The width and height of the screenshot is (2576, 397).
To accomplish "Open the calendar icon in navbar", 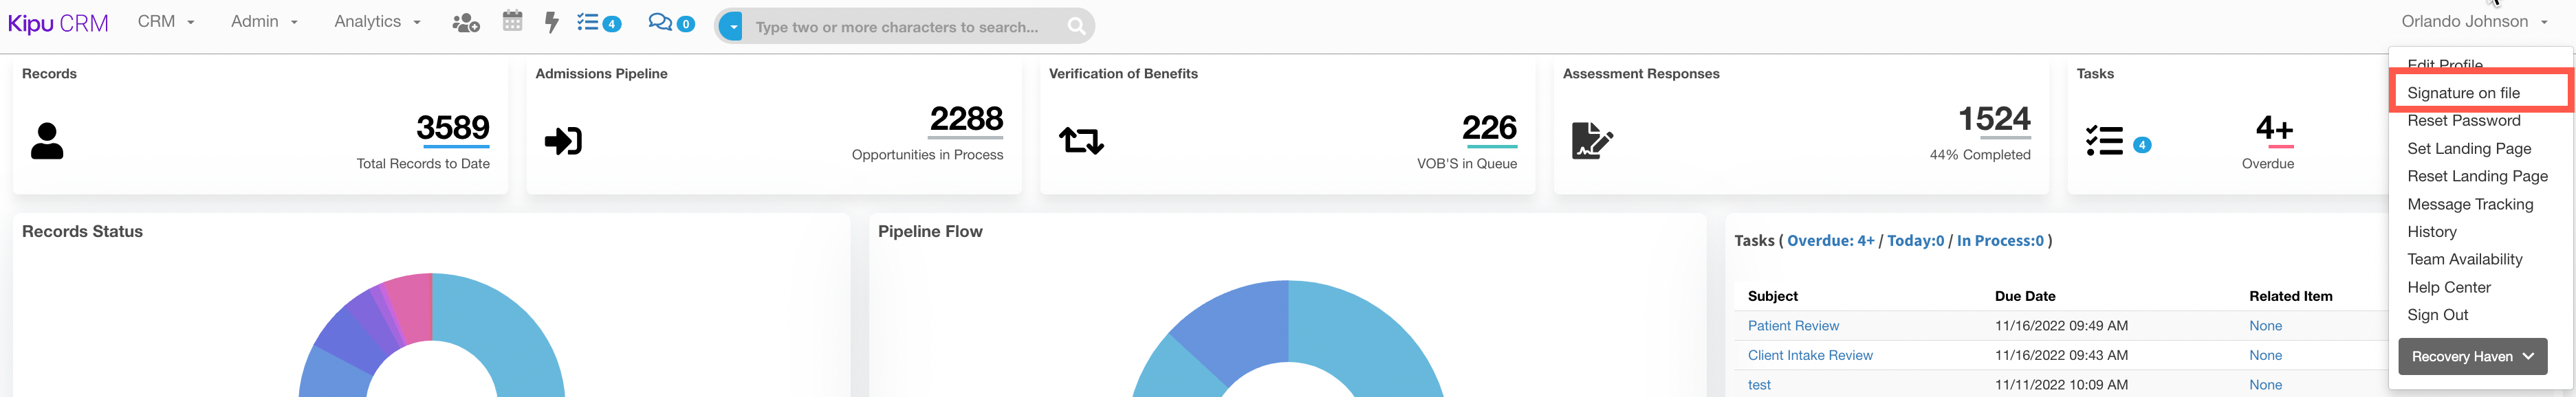I will (513, 21).
